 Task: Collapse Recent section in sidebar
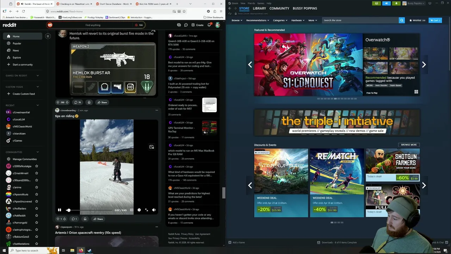(38, 105)
